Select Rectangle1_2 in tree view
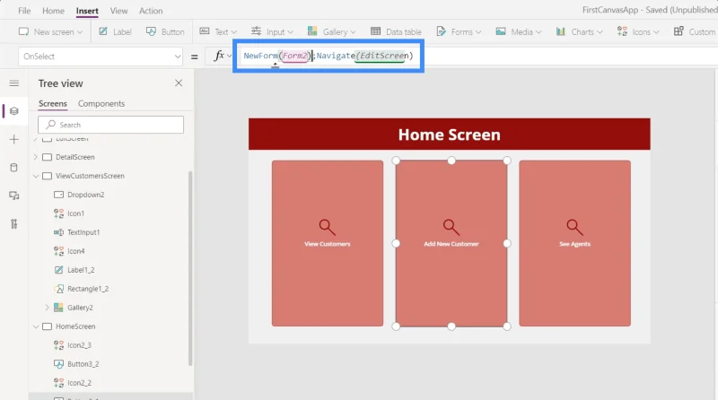Viewport: 718px width, 400px height. click(88, 289)
